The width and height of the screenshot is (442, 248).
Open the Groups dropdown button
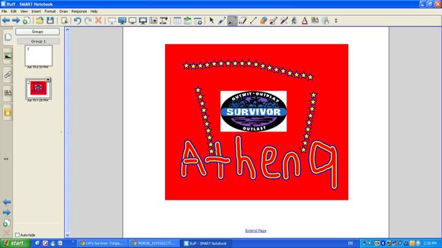(37, 32)
